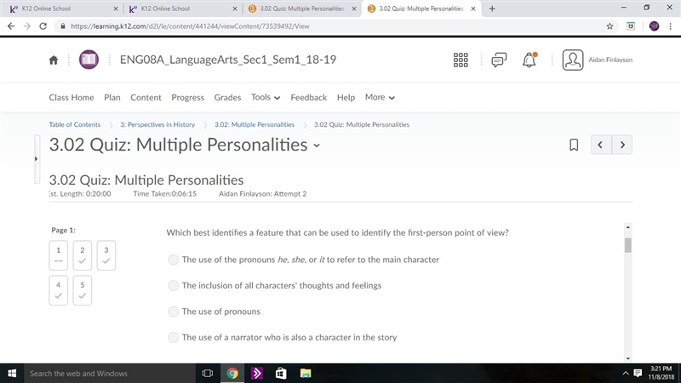The image size is (681, 383).
Task: Open the user profile avatar icon
Action: [573, 60]
